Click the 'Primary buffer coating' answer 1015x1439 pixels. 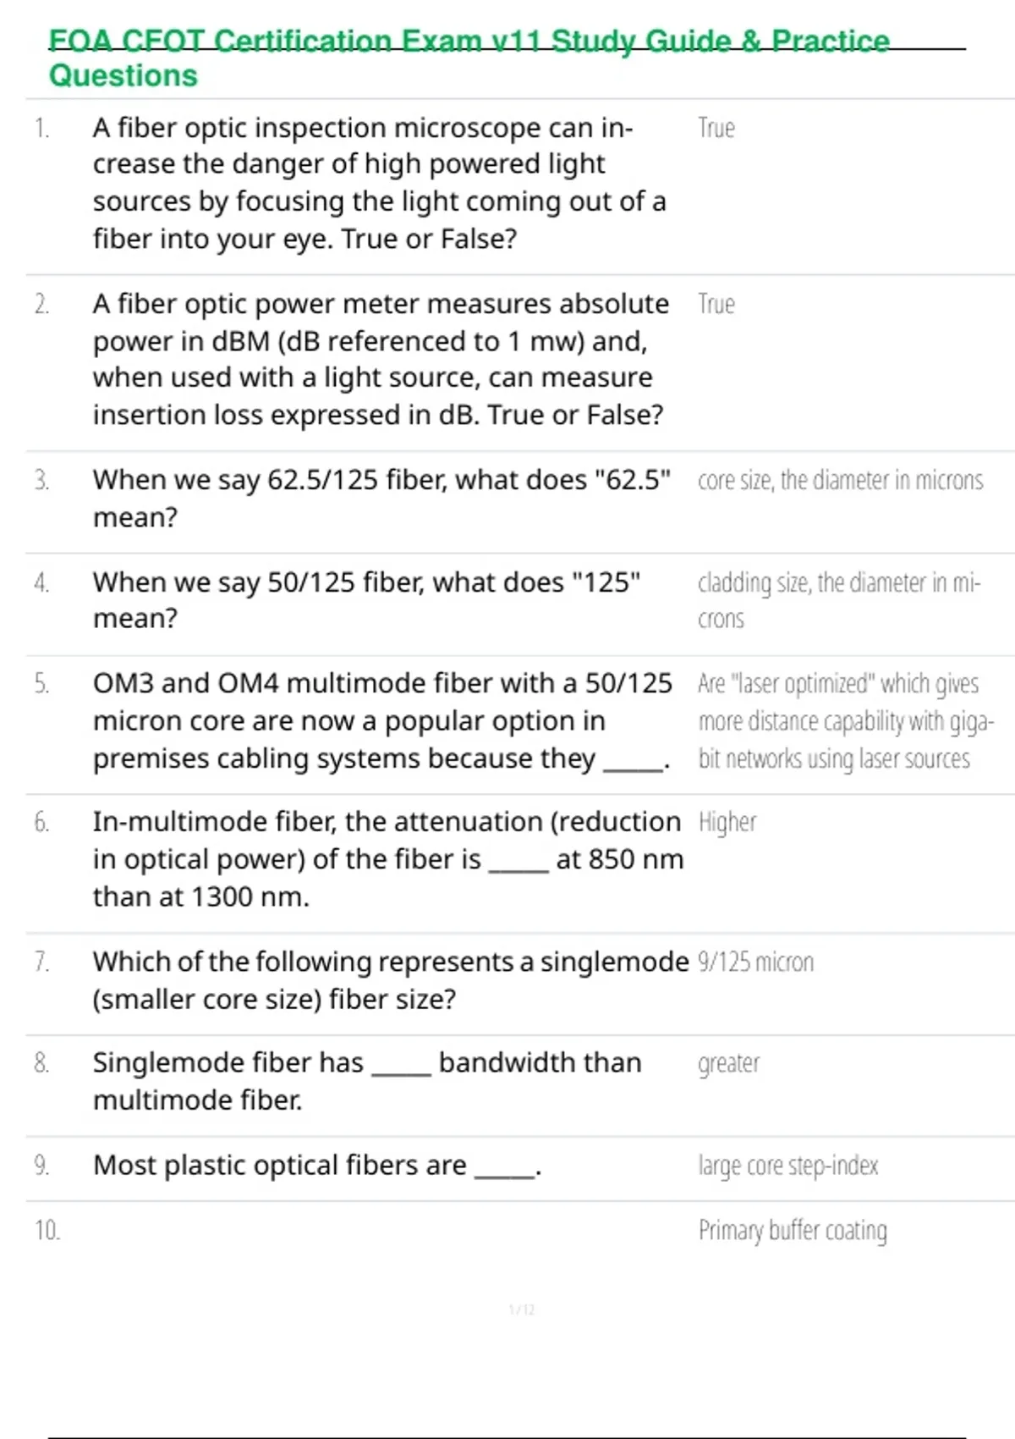[793, 1231]
